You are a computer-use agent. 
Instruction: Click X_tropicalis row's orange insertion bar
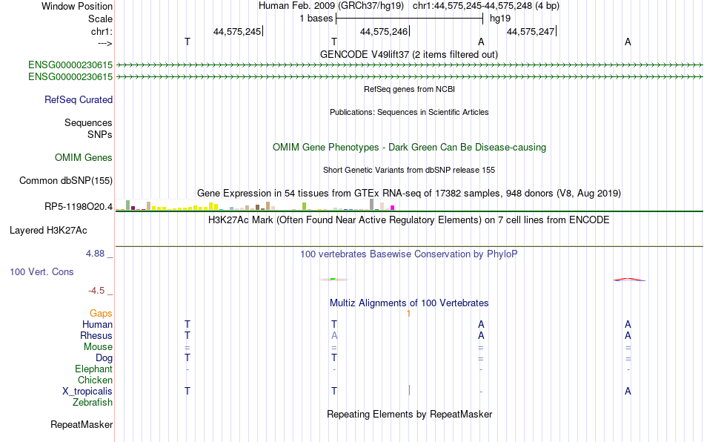(x=409, y=390)
